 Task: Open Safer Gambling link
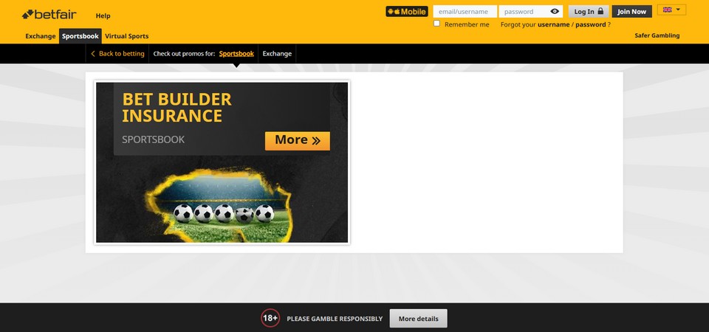coord(657,35)
